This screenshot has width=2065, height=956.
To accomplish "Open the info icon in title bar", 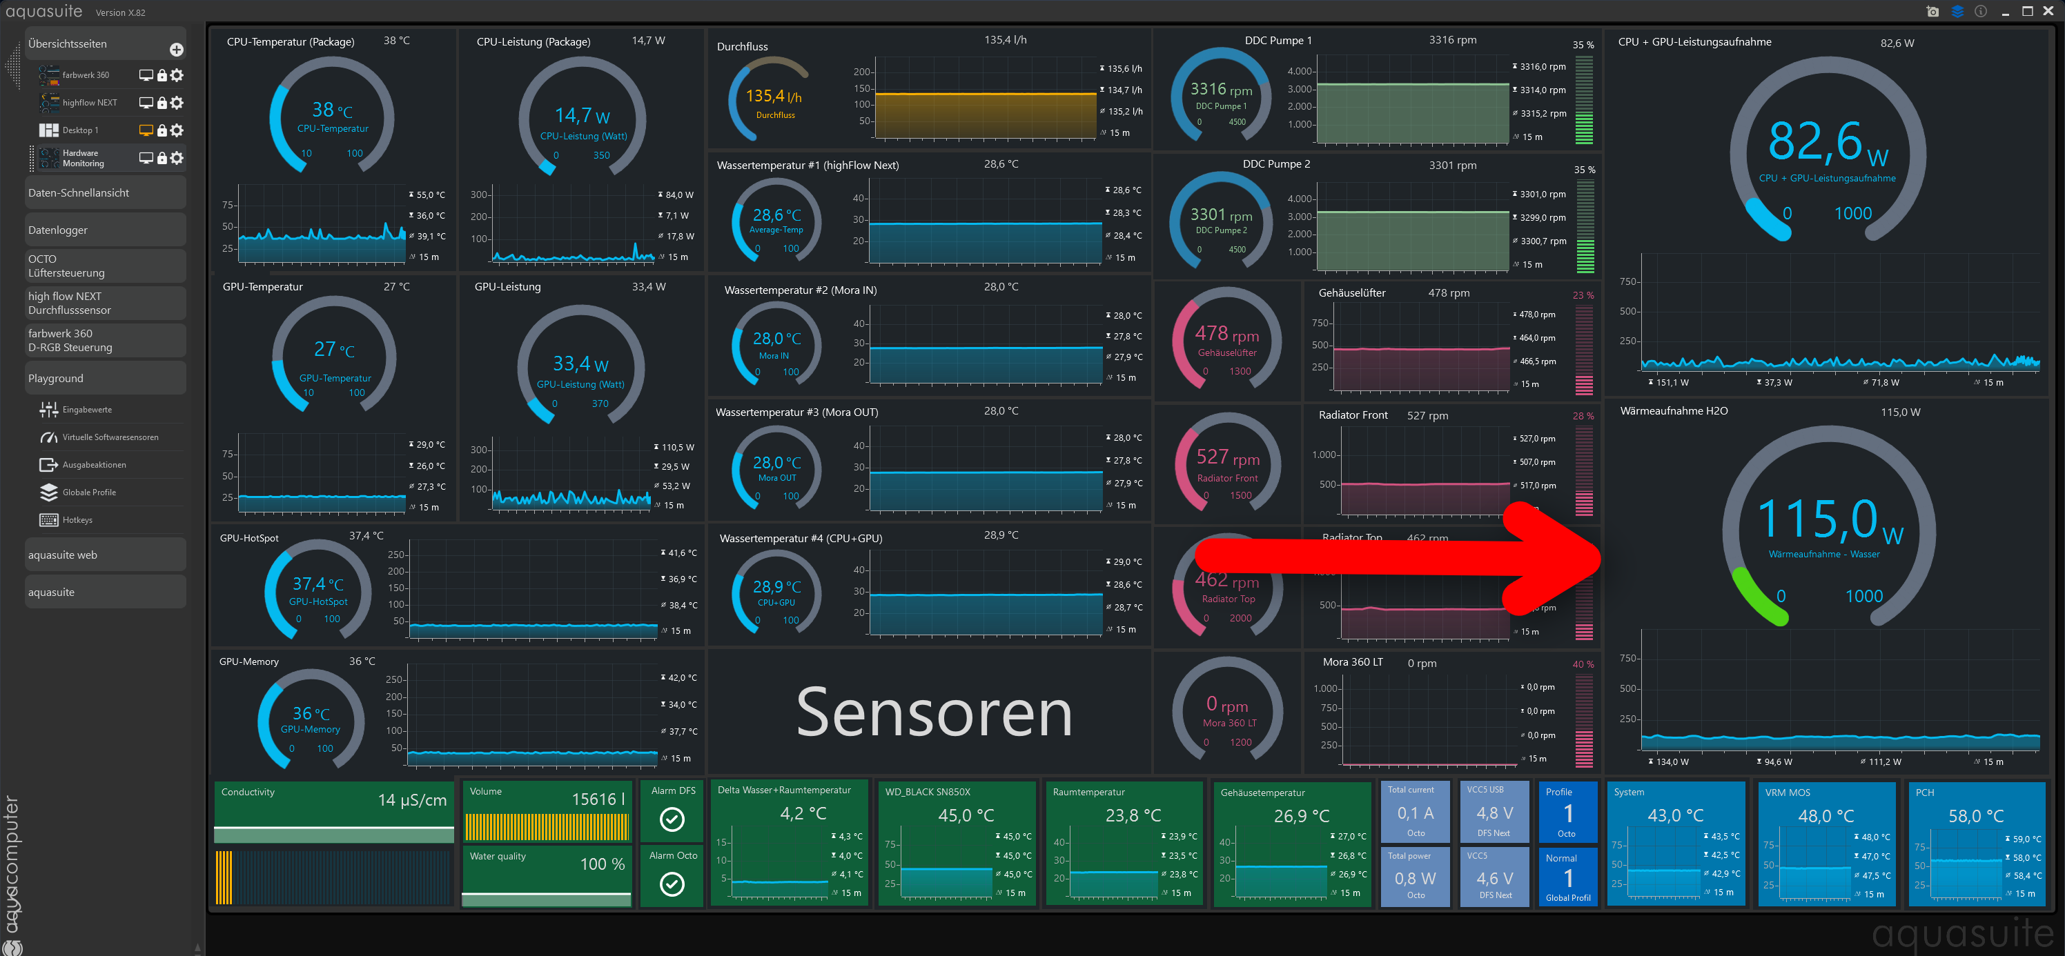I will pyautogui.click(x=1980, y=11).
